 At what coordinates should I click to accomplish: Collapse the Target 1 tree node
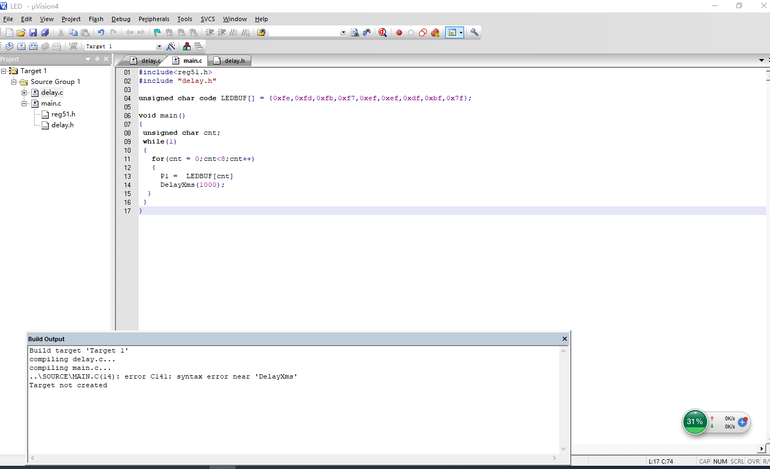point(3,71)
